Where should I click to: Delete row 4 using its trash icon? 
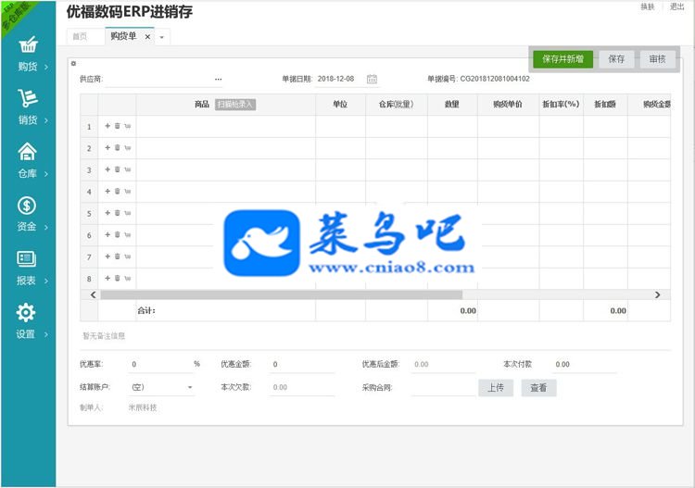[x=118, y=191]
